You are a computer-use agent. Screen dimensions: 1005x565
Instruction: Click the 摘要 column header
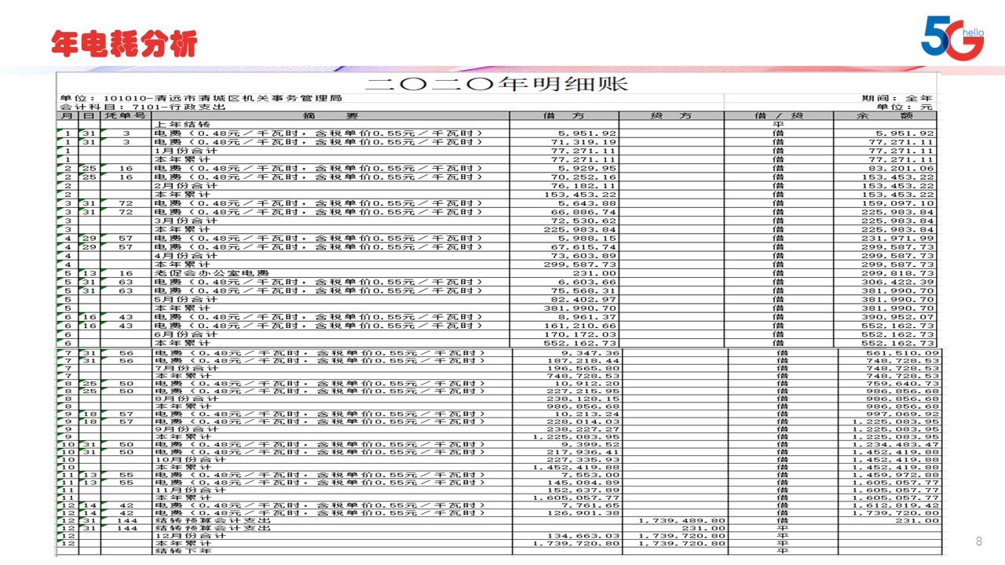click(x=330, y=115)
